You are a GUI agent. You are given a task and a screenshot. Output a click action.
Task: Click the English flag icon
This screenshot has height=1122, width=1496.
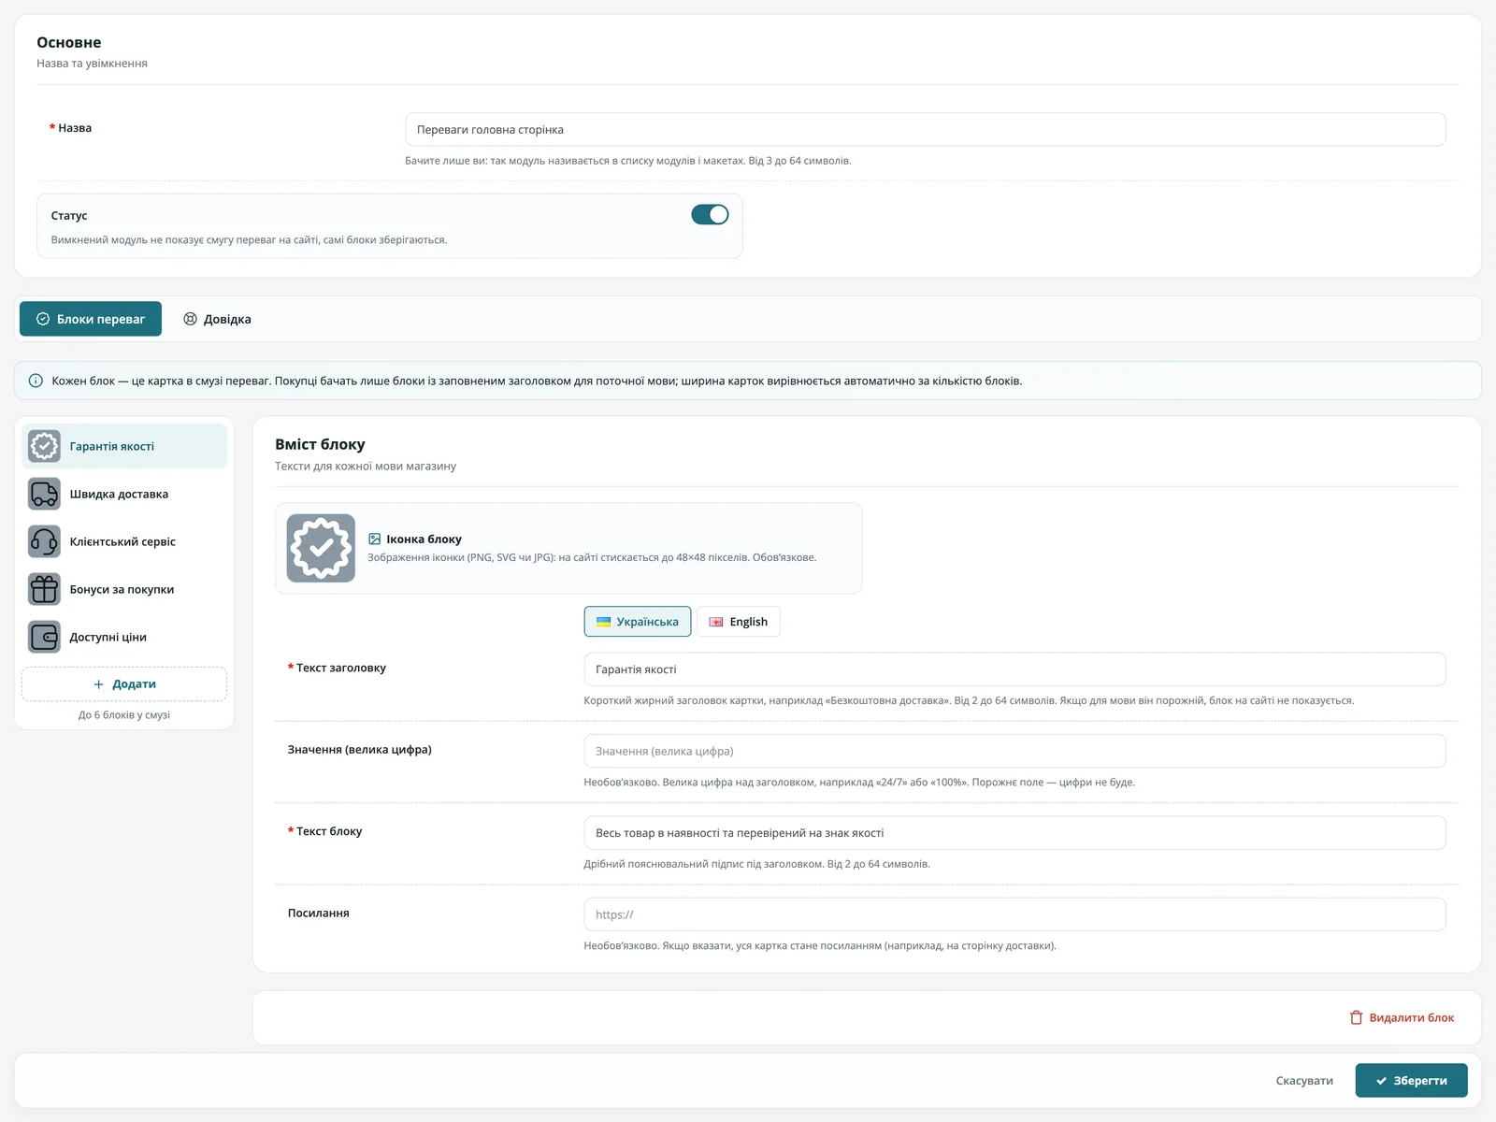[716, 622]
